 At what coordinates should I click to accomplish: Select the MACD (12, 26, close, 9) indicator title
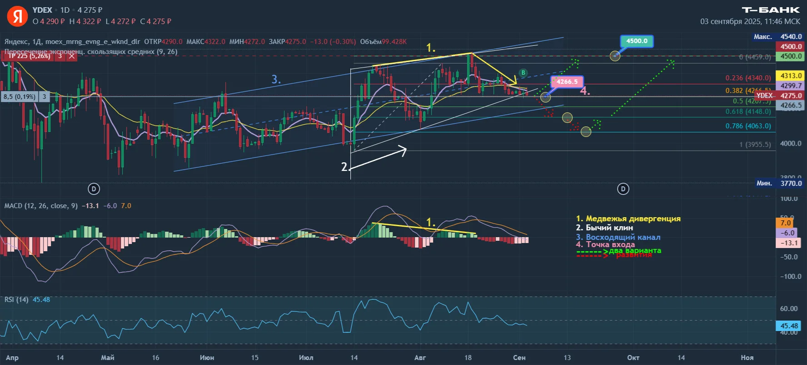pos(41,206)
